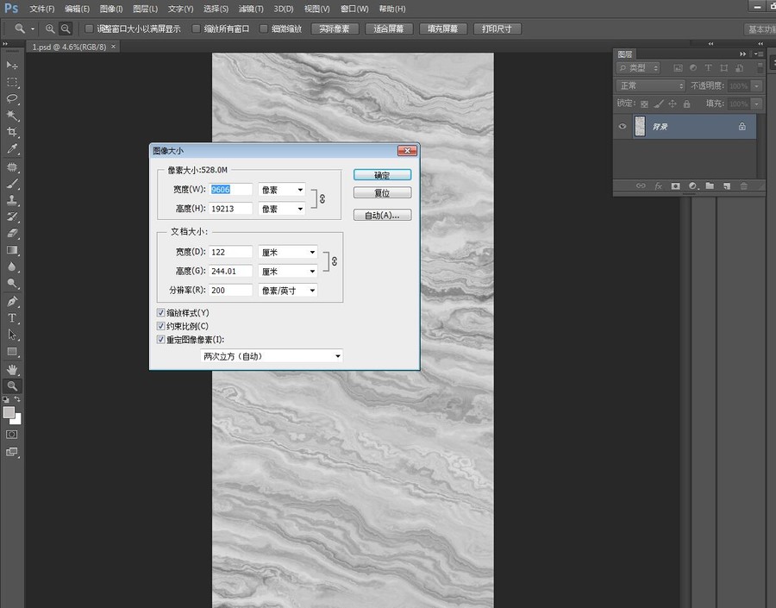The image size is (776, 608).
Task: Open the 滤镜(T) menu
Action: pyautogui.click(x=251, y=9)
